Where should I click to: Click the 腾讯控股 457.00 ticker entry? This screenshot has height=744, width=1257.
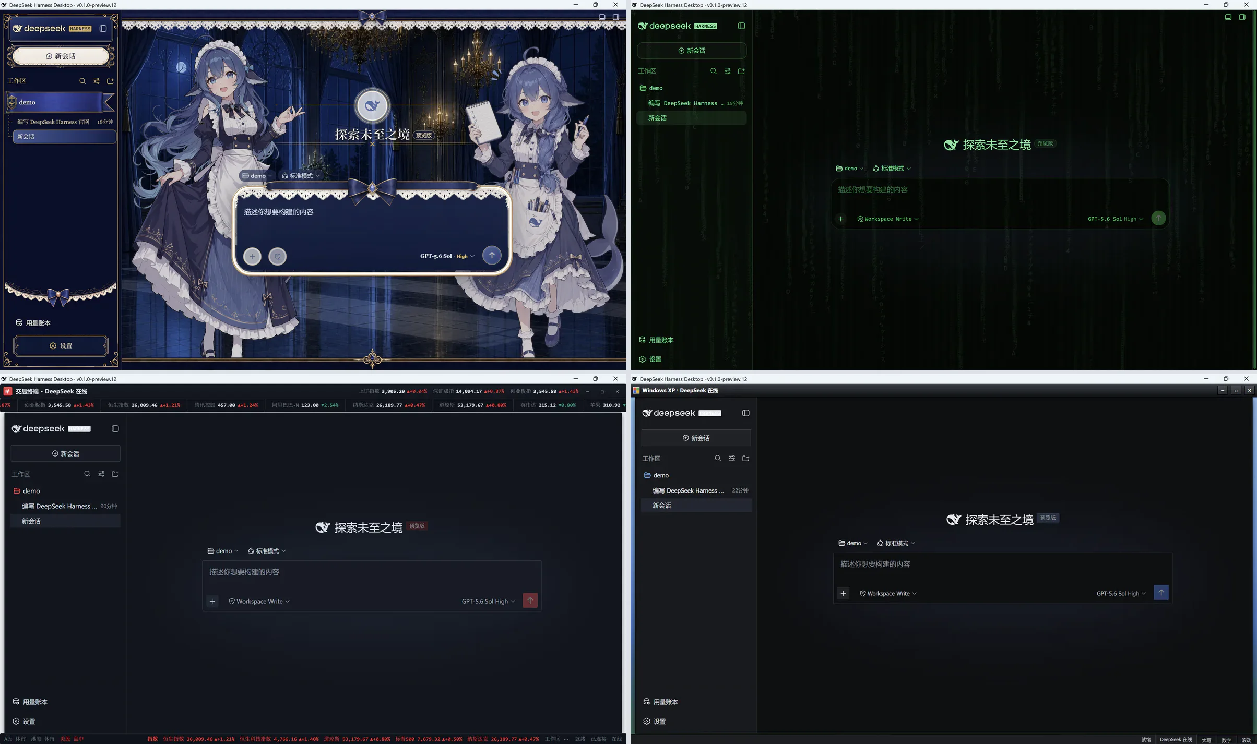(x=226, y=405)
